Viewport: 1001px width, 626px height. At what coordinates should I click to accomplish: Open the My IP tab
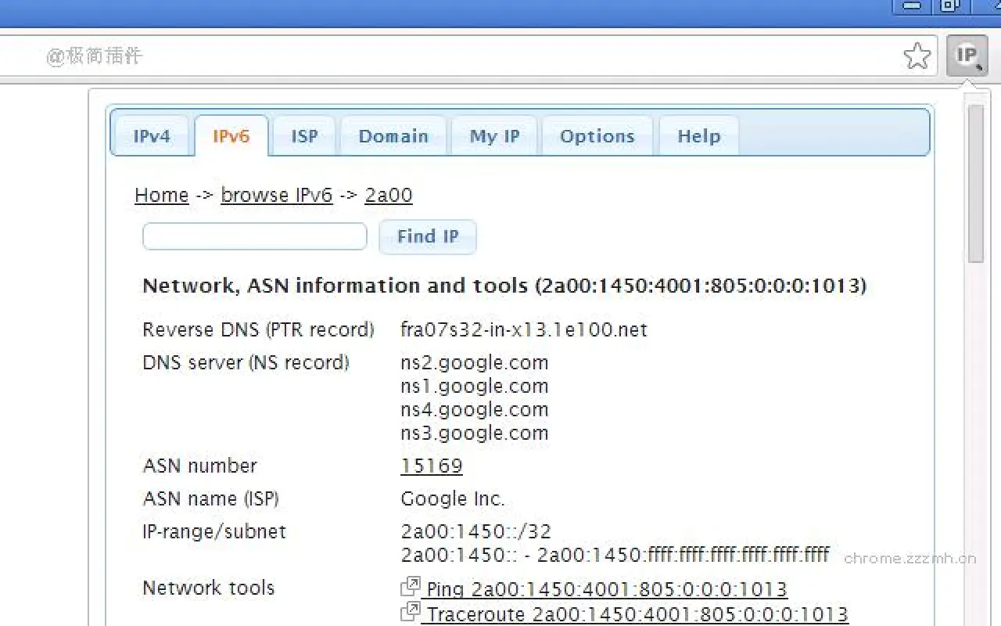point(494,136)
